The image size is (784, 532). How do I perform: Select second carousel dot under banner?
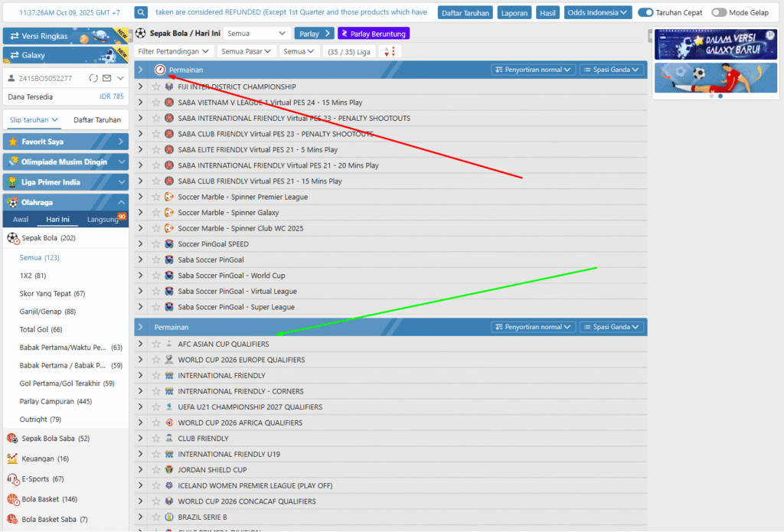coord(720,96)
